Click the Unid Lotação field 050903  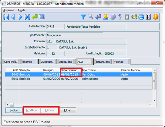(115, 53)
